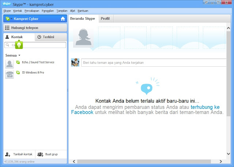Click the Skype logo in title bar
Viewport: 234px width, 167px height.
(7, 4)
